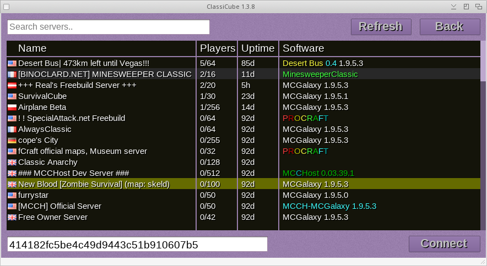Sort servers by Software column header
Screen dimensions: 487x266
(303, 48)
